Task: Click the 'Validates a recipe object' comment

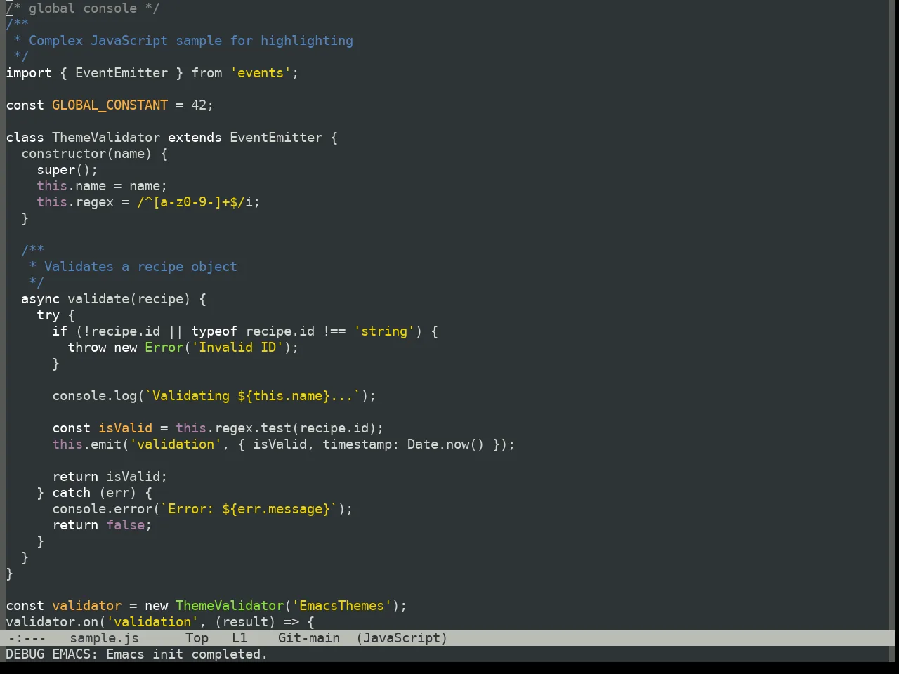Action: [x=140, y=267]
